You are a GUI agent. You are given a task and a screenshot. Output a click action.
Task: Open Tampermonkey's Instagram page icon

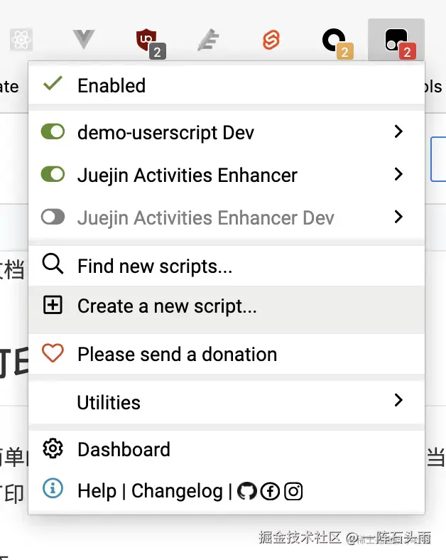pyautogui.click(x=293, y=491)
